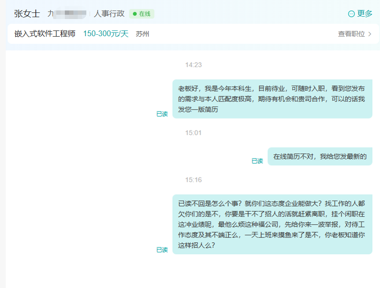380x288 pixels.
Task: Select the message starting 已读不回是怎么个事
Action: click(272, 224)
